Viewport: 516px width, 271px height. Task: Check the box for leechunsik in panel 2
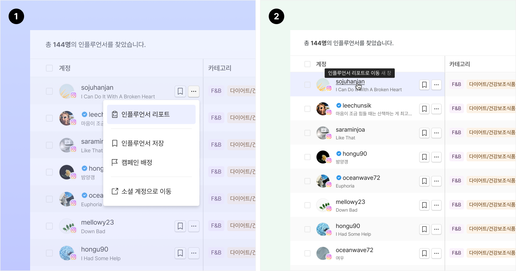click(307, 109)
